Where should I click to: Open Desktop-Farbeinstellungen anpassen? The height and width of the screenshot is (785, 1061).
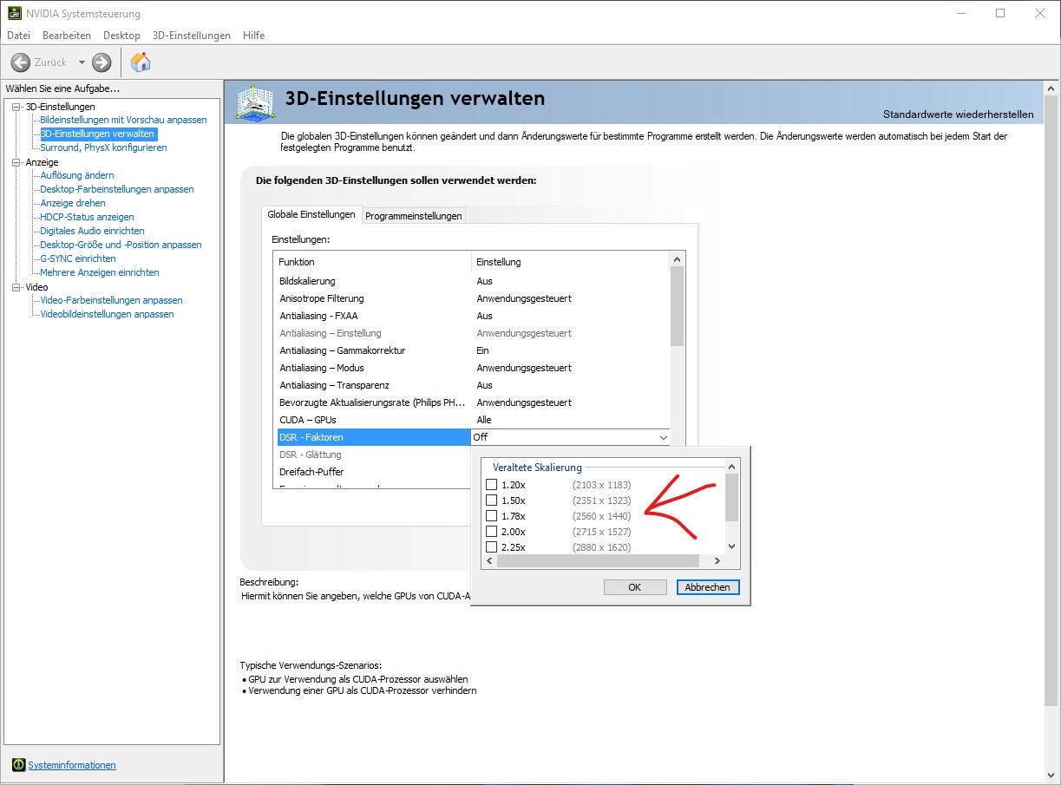coord(117,189)
